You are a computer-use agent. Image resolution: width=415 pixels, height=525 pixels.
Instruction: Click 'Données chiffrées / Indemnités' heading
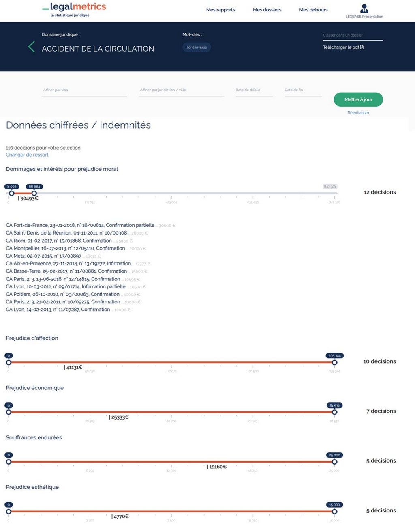click(x=78, y=125)
